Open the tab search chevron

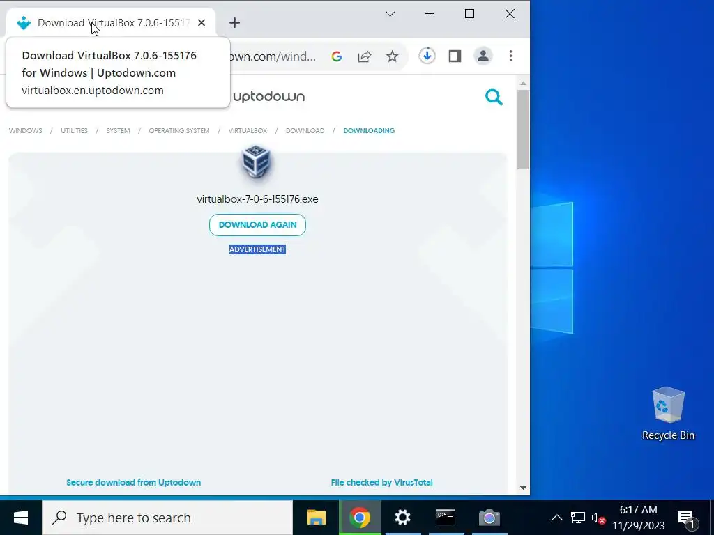pyautogui.click(x=390, y=14)
